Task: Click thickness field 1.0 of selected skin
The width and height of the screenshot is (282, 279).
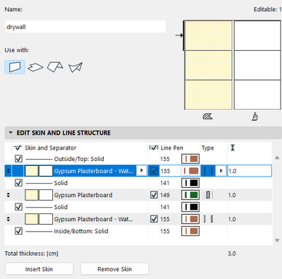Action: pyautogui.click(x=250, y=171)
